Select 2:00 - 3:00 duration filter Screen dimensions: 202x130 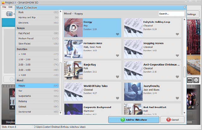(37, 65)
